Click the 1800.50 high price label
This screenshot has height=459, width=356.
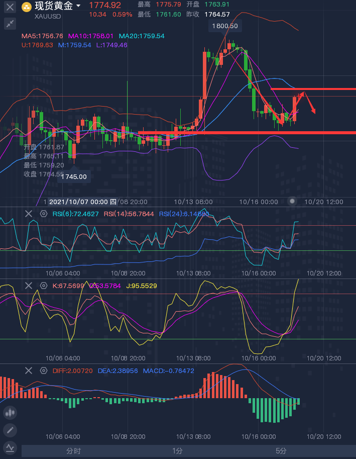225,26
